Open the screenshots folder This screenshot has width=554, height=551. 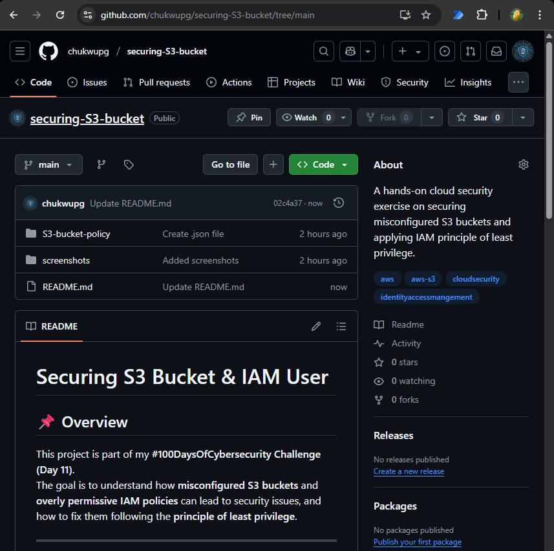[66, 260]
